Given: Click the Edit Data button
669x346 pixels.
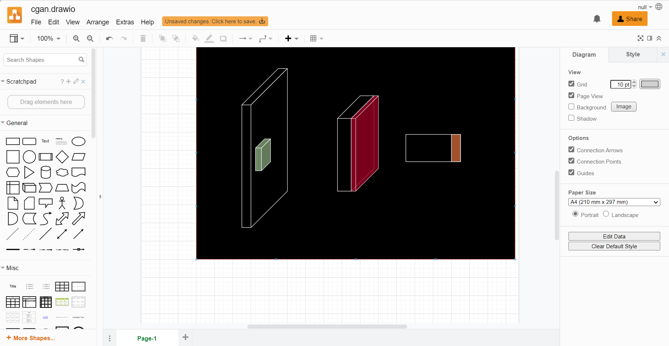Looking at the screenshot, I should pos(614,236).
